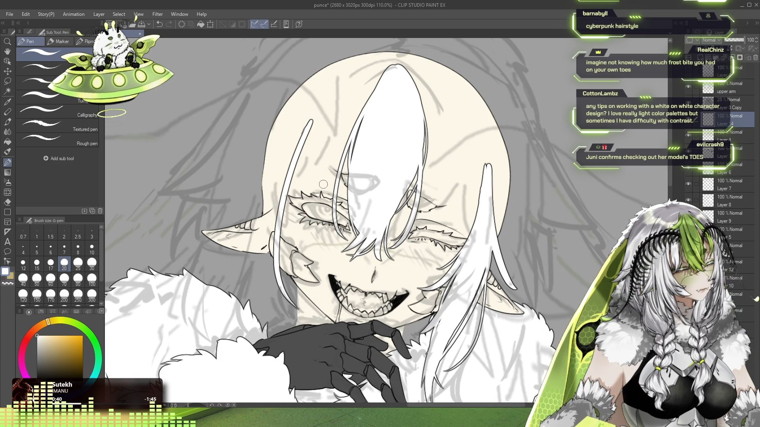Select the Fill bucket tool
Image resolution: width=760 pixels, height=427 pixels.
[x=7, y=142]
